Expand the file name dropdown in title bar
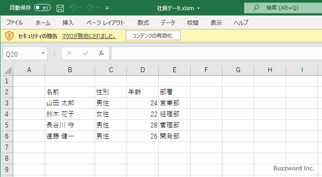 [x=199, y=8]
